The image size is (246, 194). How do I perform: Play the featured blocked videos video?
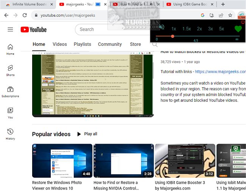click(x=93, y=84)
